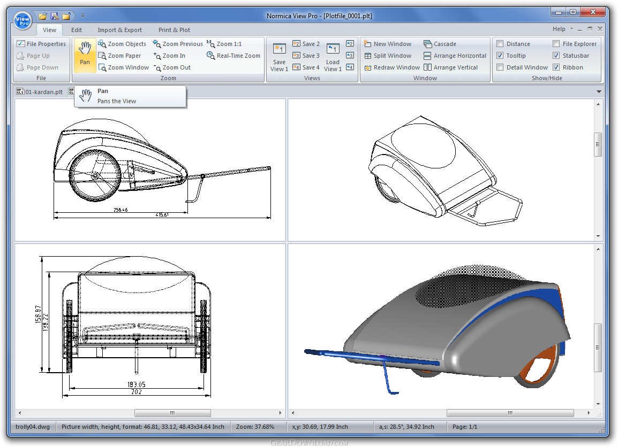The width and height of the screenshot is (618, 447).
Task: Cascade the open windows
Action: [440, 44]
